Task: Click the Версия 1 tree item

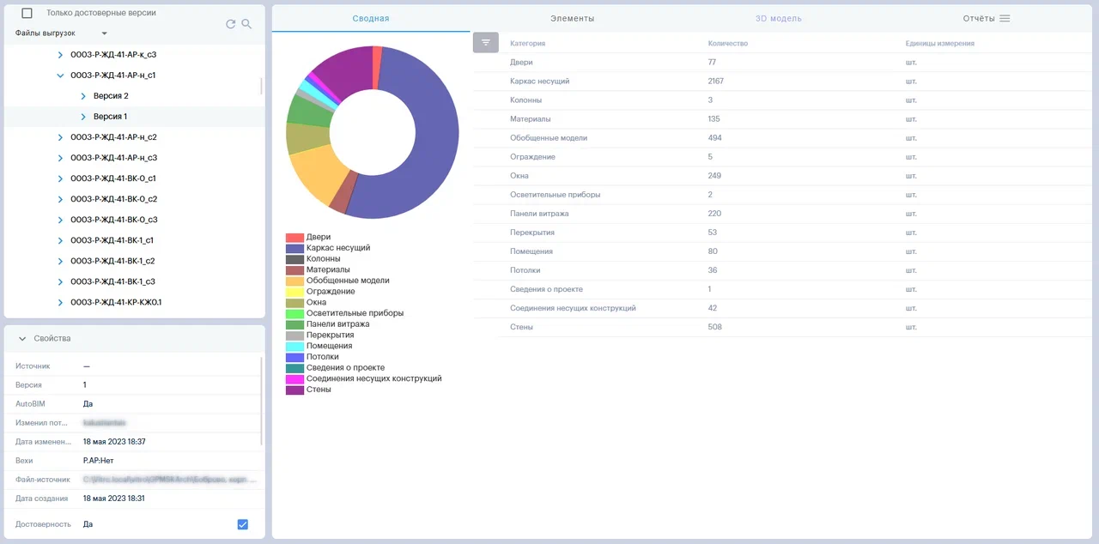Action: 110,117
